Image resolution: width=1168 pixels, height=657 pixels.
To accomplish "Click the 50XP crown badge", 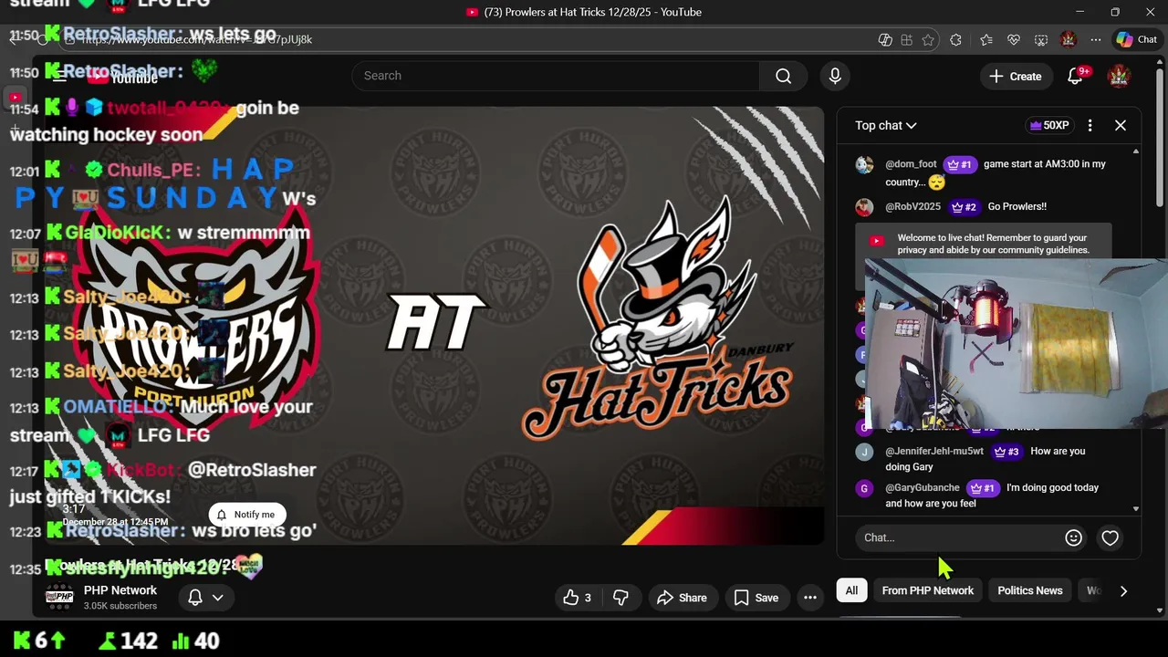I will 1048,125.
